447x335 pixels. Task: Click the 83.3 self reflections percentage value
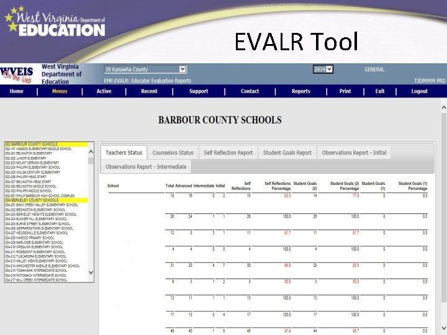point(287,195)
